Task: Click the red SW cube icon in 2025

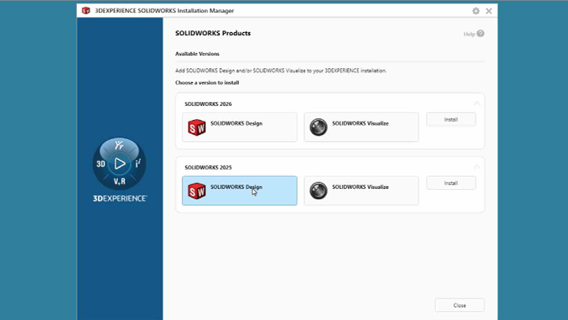Action: pyautogui.click(x=196, y=191)
